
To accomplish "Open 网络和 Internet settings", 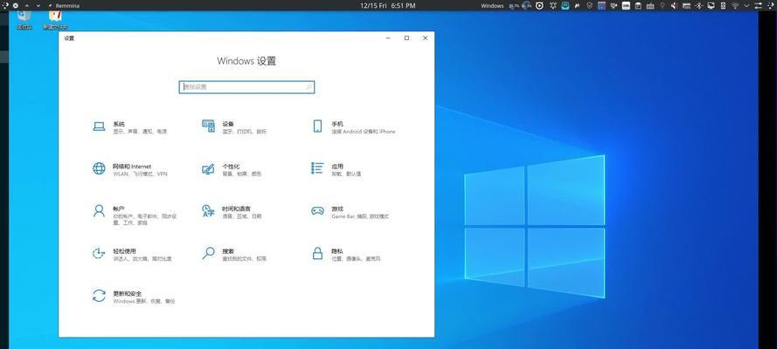I will [130, 169].
